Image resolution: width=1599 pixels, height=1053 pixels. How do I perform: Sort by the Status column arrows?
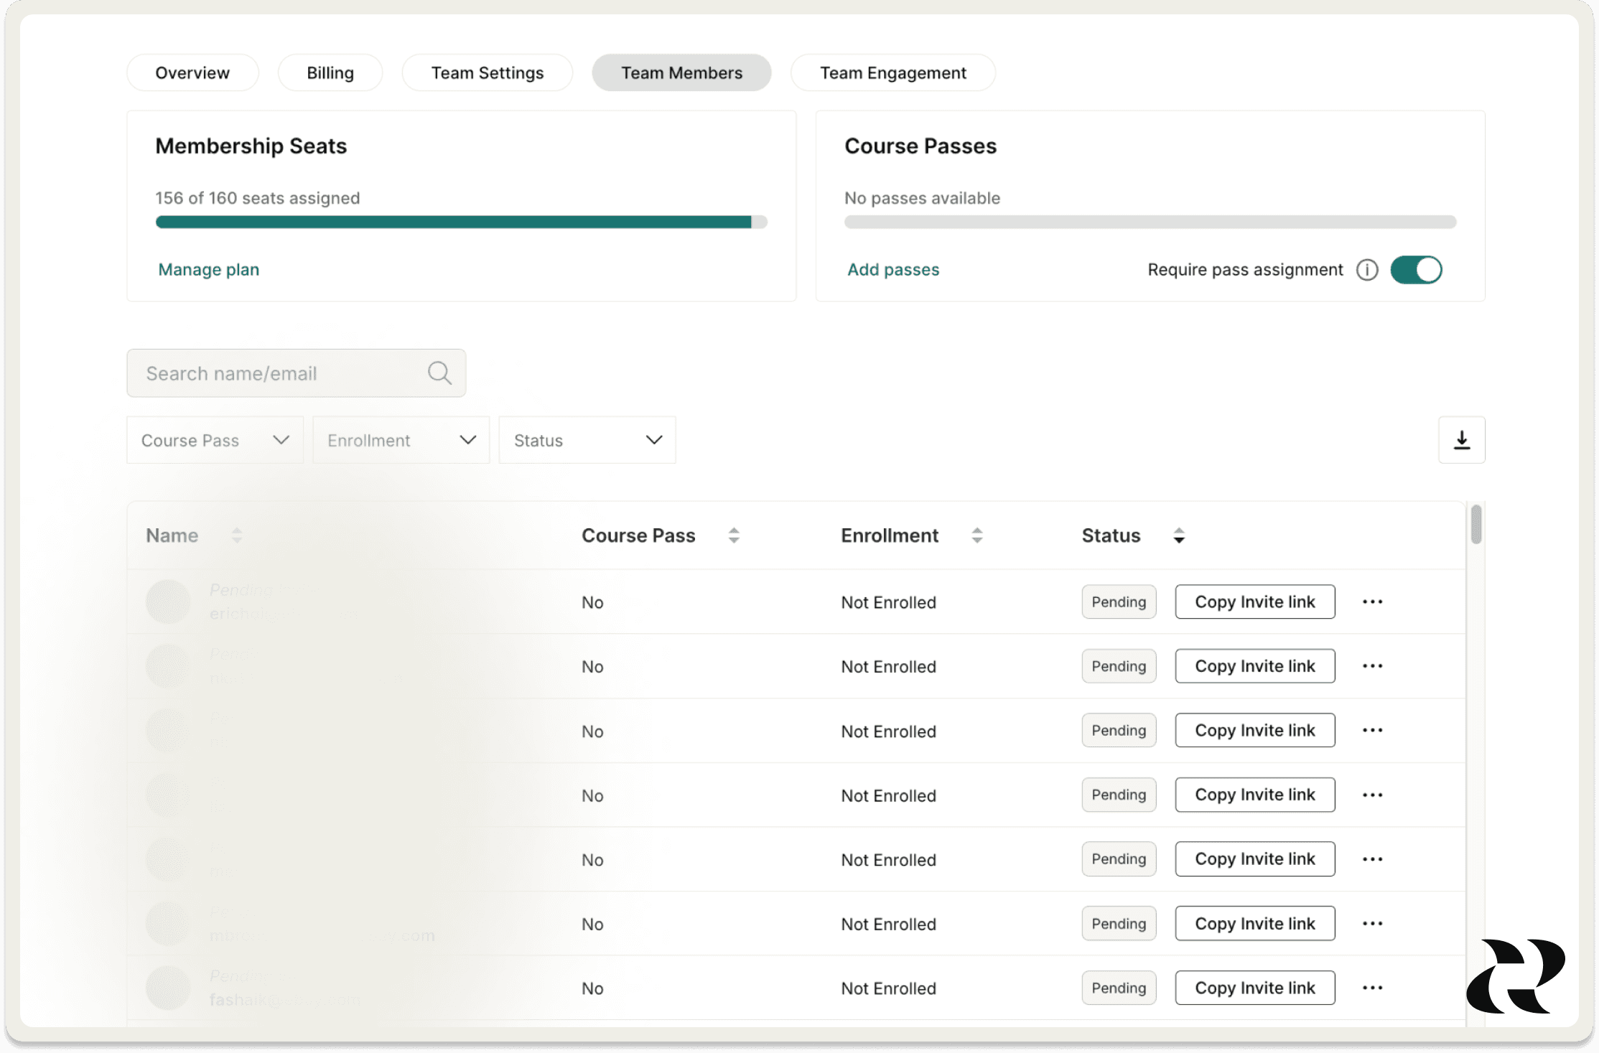tap(1178, 535)
